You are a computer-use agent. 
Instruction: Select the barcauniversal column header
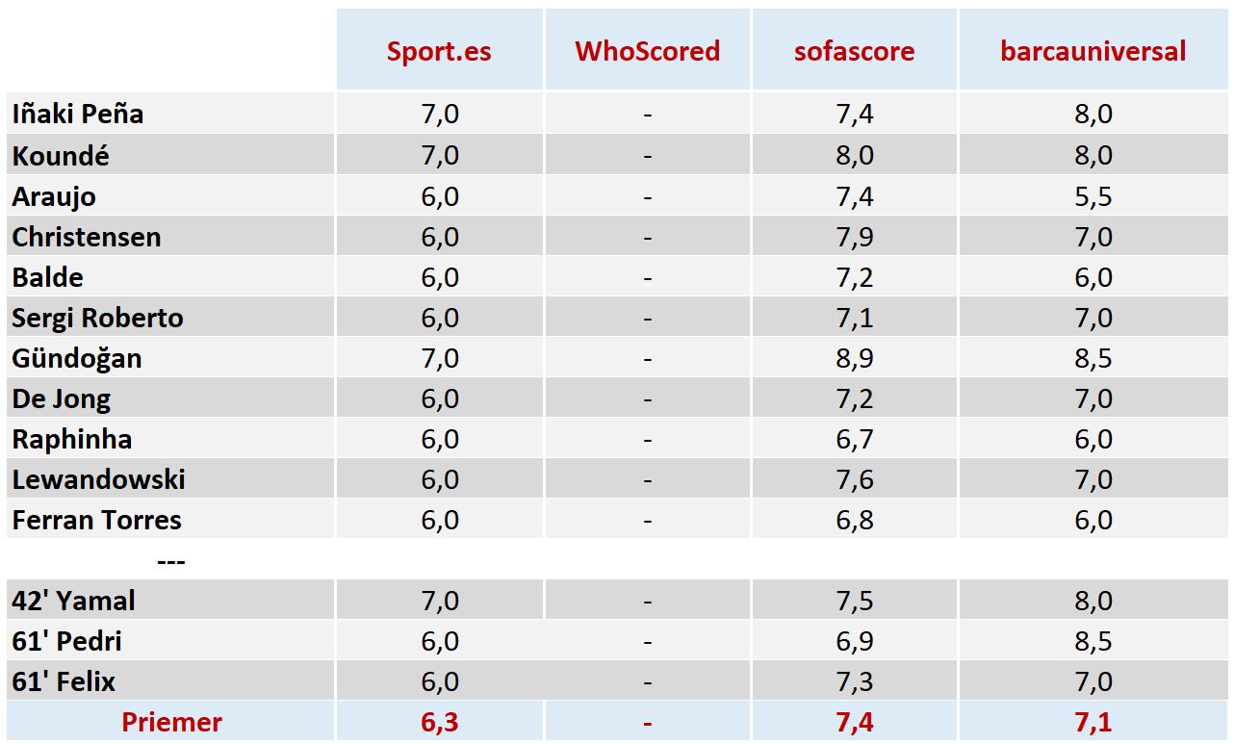click(x=1093, y=51)
